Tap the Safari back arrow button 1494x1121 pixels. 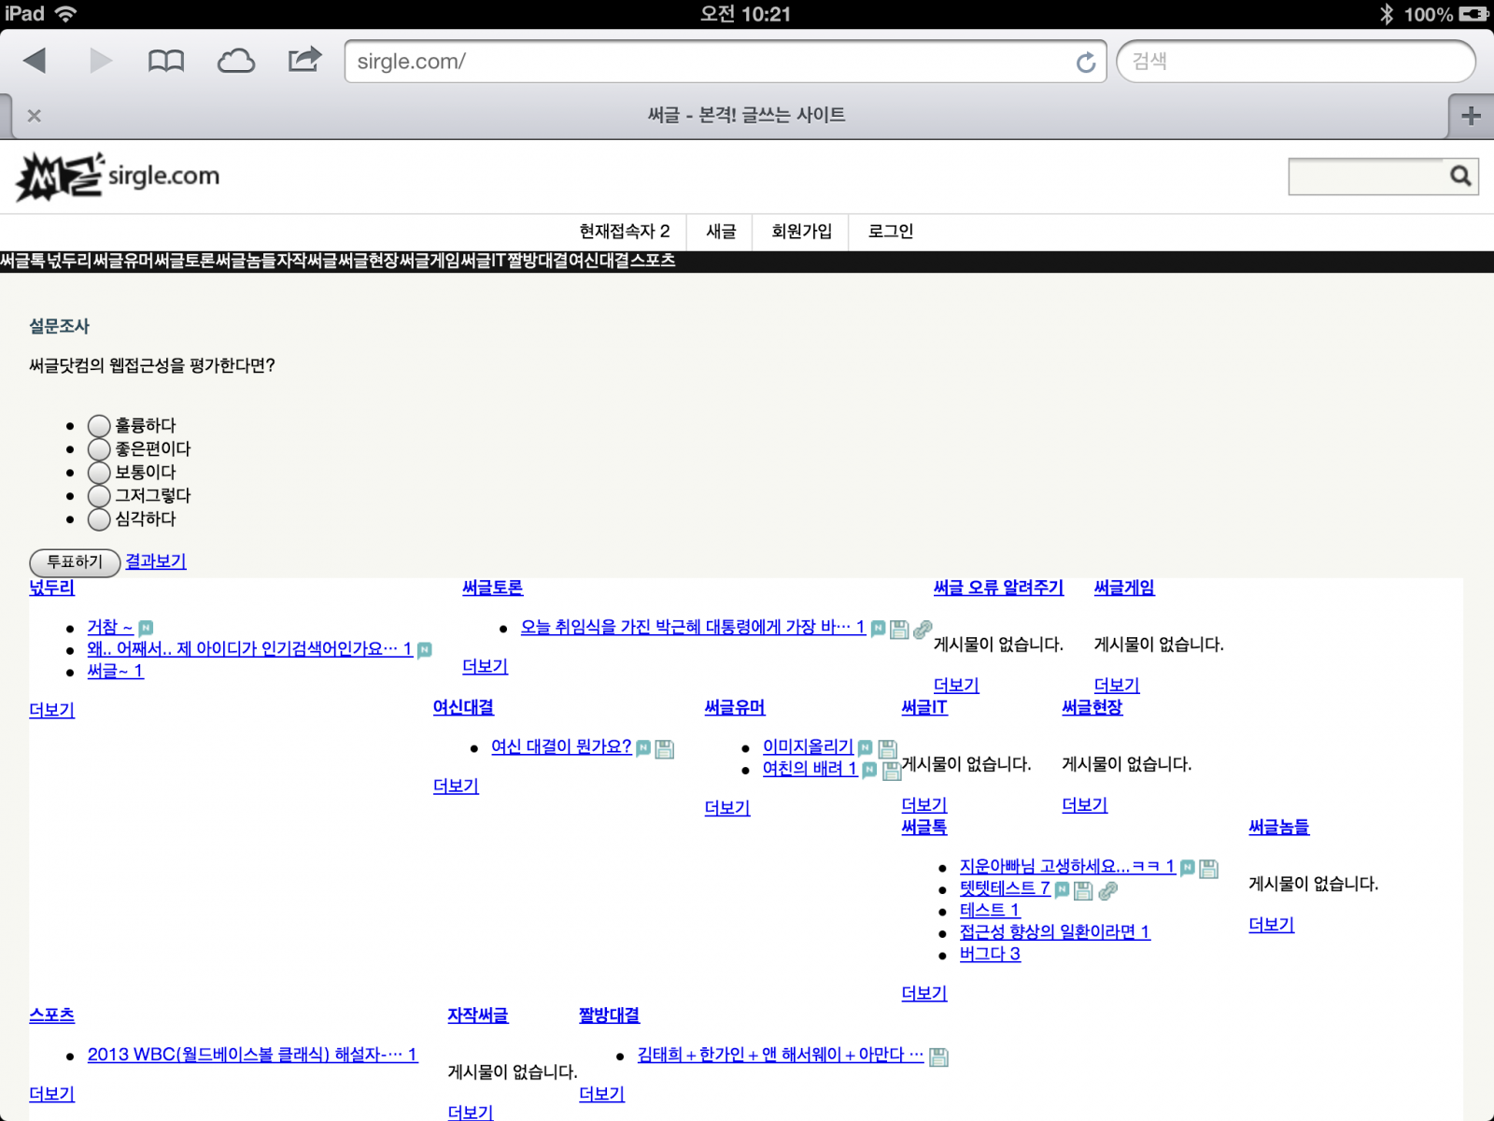tap(35, 62)
